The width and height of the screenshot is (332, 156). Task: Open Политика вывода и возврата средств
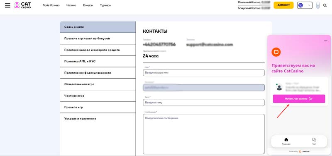point(98,50)
